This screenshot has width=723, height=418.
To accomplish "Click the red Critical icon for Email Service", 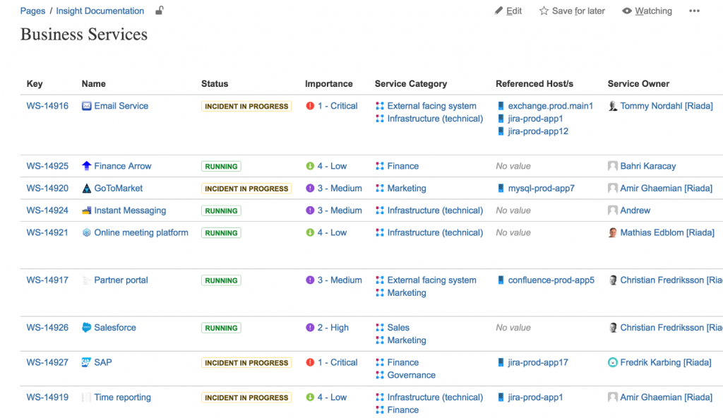I will (x=310, y=106).
